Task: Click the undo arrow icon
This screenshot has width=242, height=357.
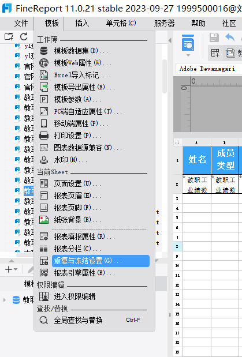Action: [x=230, y=37]
